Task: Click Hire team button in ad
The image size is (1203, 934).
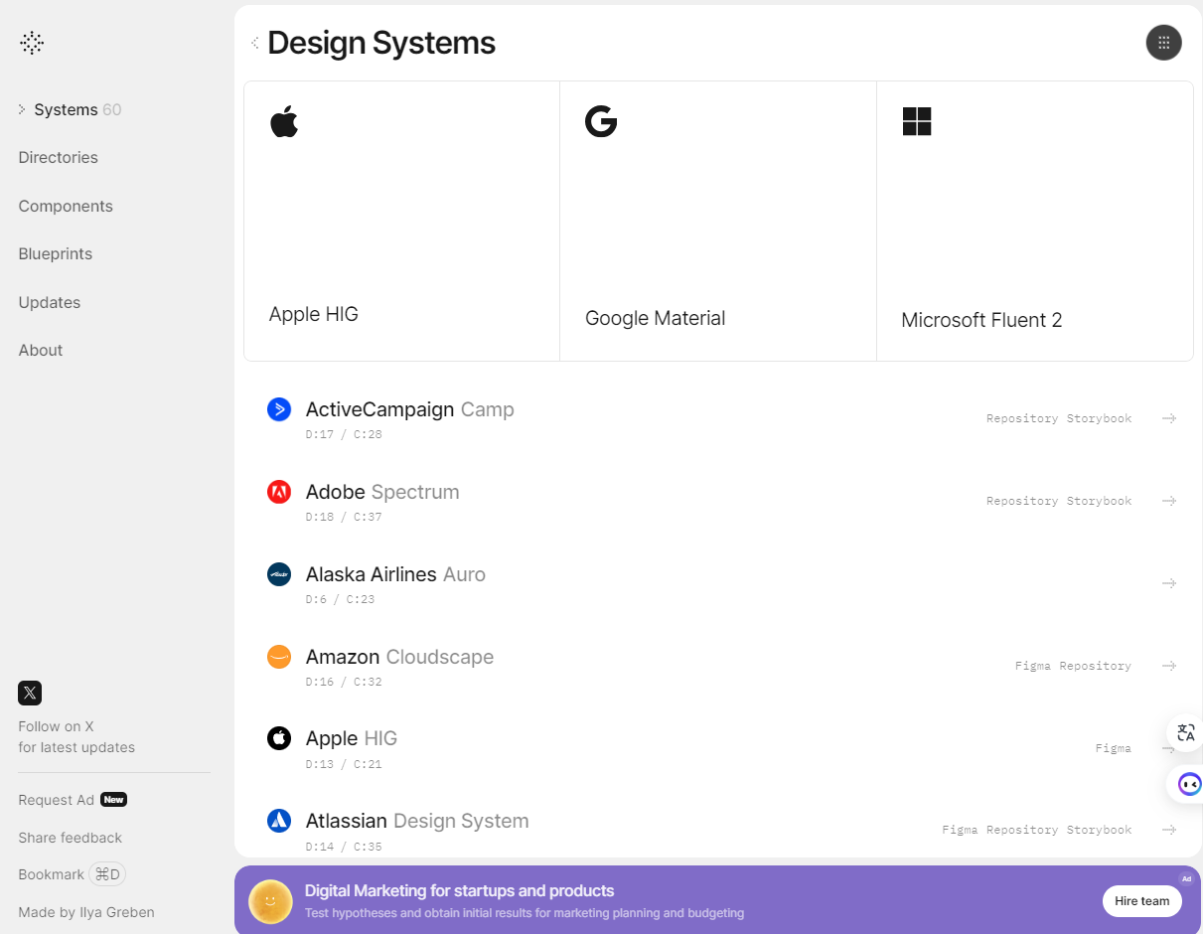Action: click(x=1141, y=901)
